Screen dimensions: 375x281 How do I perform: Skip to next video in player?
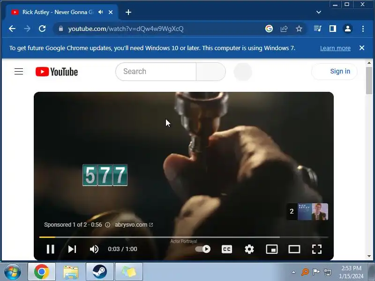point(72,249)
